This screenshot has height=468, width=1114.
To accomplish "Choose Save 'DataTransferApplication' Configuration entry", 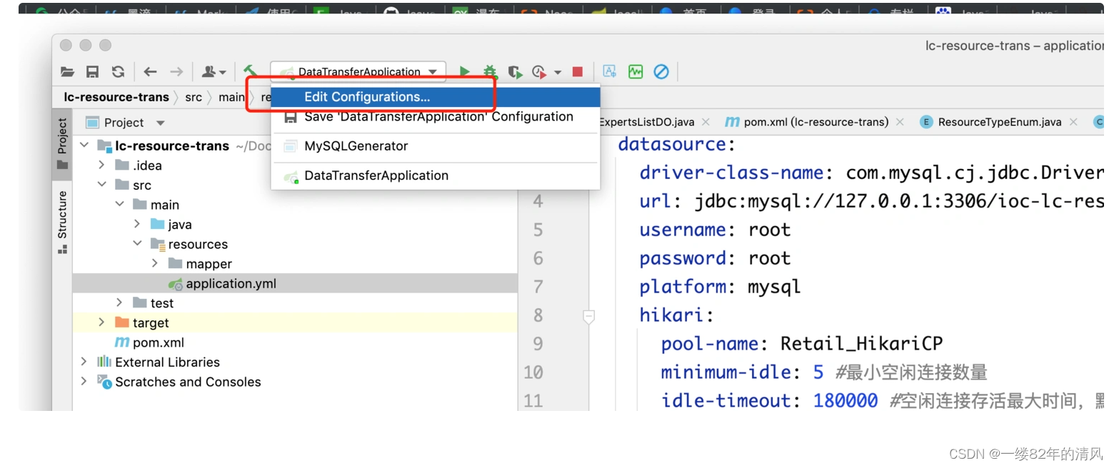I will [x=436, y=117].
